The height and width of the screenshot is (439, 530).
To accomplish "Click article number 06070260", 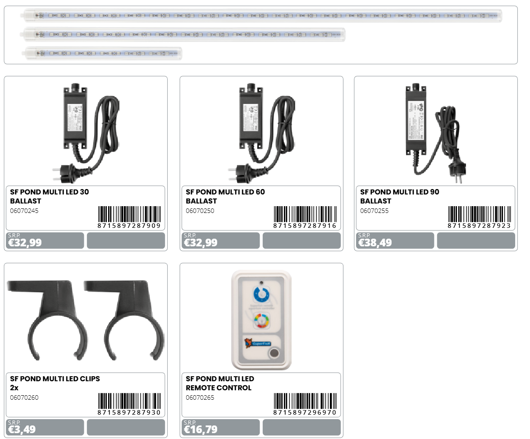I will 24,397.
